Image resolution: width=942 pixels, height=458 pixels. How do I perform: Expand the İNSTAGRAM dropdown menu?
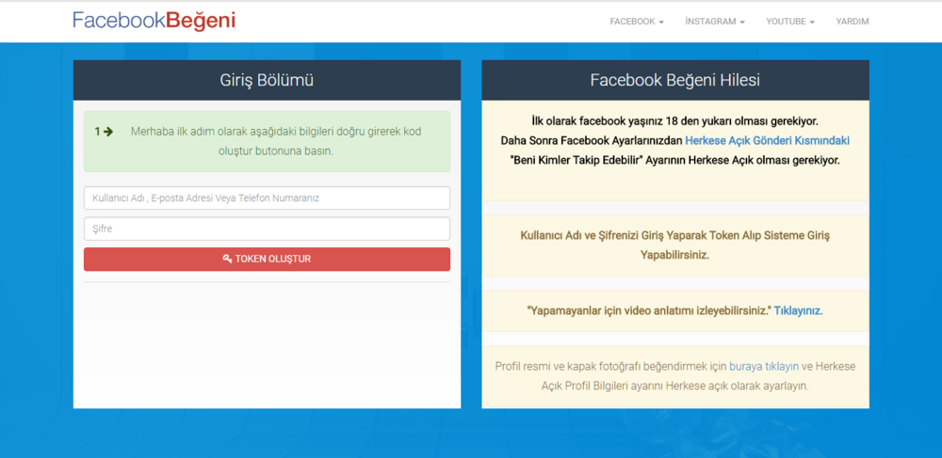coord(715,22)
